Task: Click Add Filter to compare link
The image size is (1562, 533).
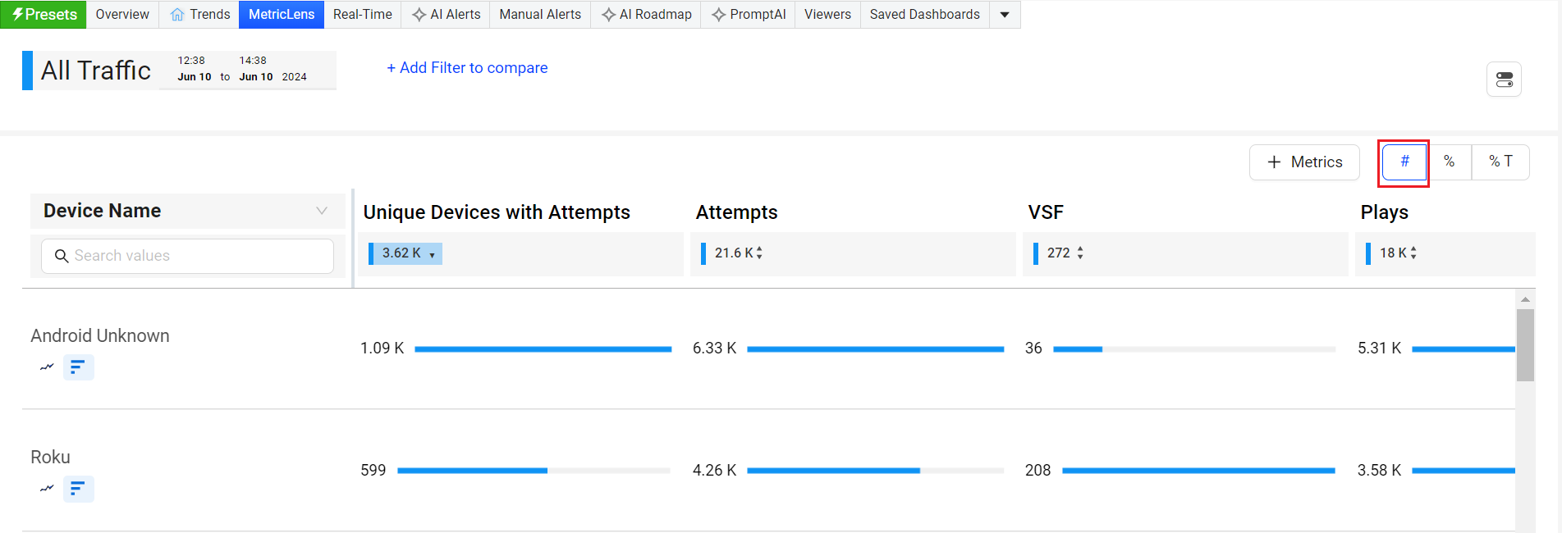Action: point(467,68)
